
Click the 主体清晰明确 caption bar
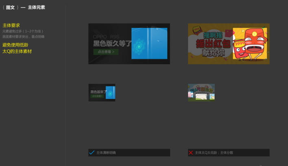(129, 153)
